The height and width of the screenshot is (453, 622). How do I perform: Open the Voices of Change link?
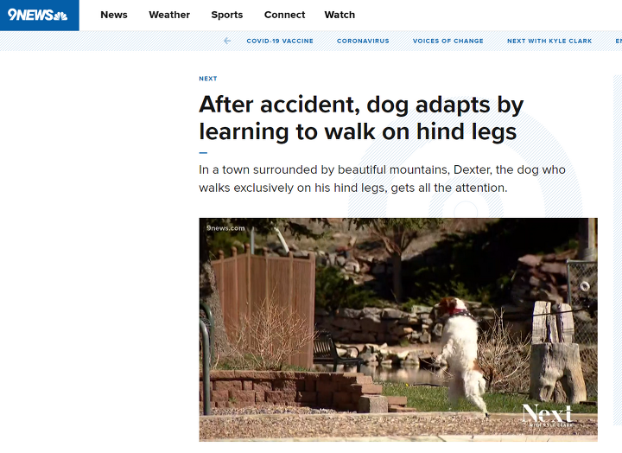pyautogui.click(x=447, y=41)
